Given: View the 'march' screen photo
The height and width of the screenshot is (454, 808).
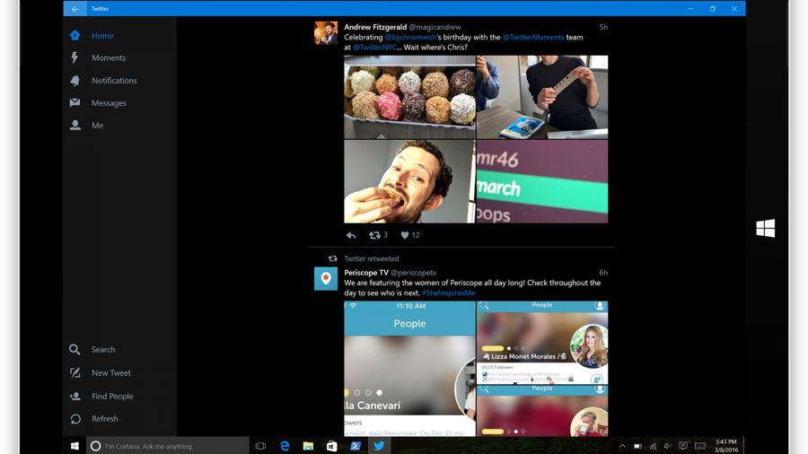Looking at the screenshot, I should pyautogui.click(x=542, y=182).
